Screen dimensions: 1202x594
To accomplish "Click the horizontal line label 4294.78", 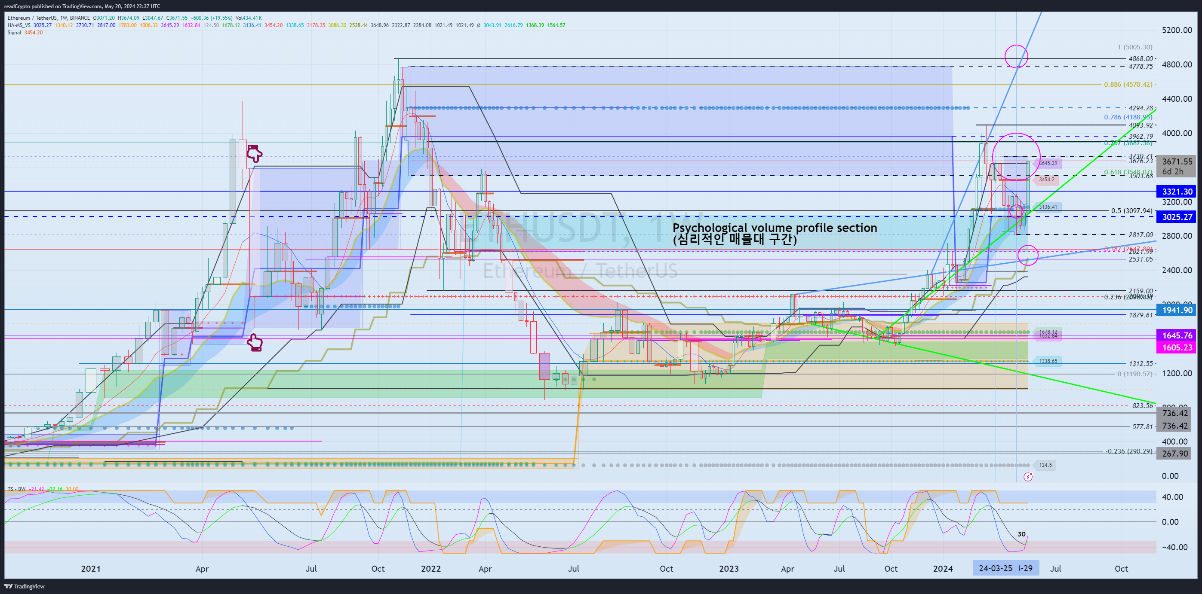I will click(x=1141, y=108).
